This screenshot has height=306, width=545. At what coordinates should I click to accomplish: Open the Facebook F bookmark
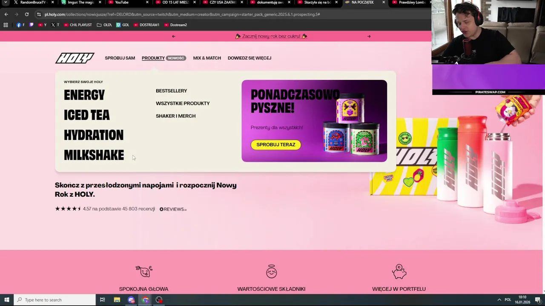[x=20, y=25]
